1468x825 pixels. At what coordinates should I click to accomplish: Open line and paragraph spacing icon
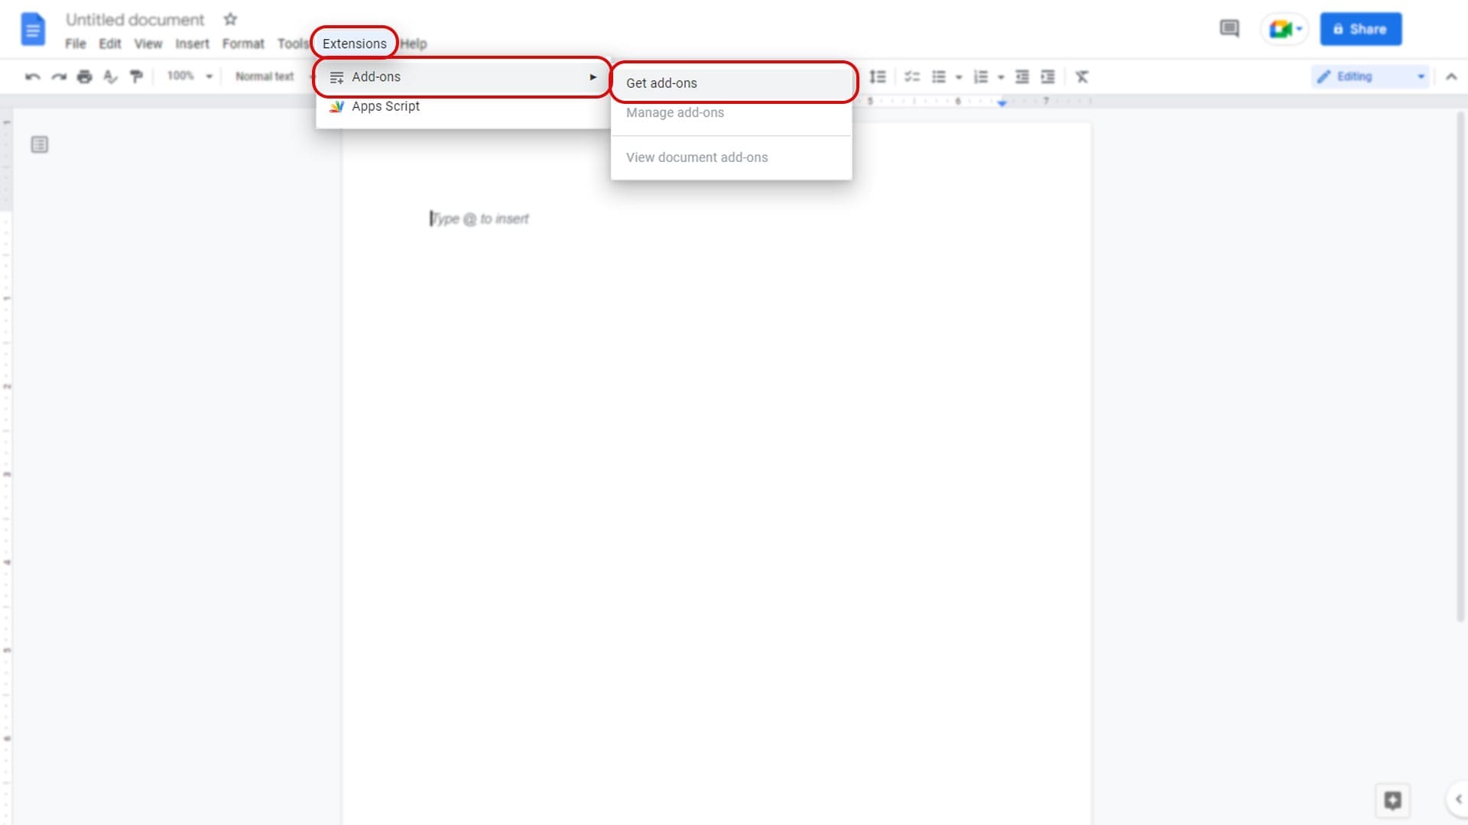click(x=878, y=76)
